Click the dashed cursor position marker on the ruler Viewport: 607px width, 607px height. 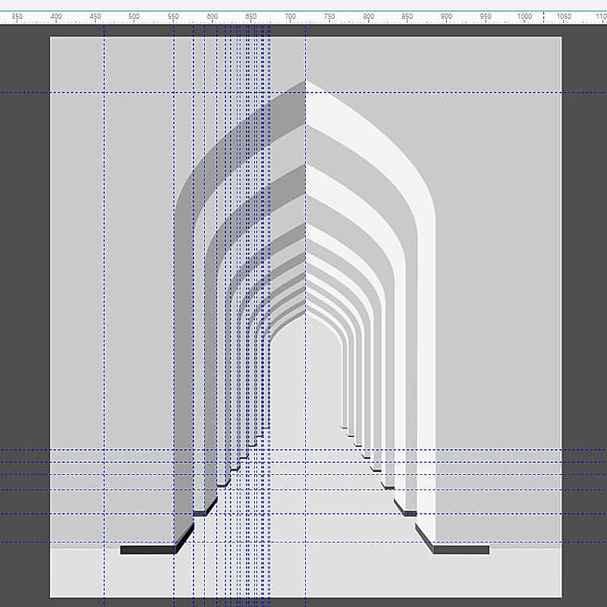543,17
